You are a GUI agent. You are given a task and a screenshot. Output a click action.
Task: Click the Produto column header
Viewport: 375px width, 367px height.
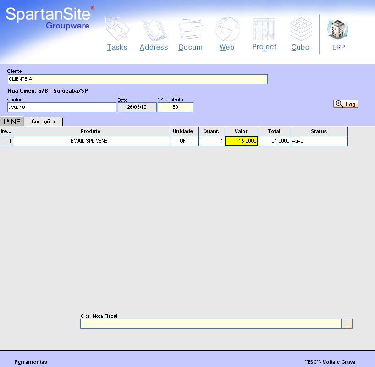click(x=91, y=131)
